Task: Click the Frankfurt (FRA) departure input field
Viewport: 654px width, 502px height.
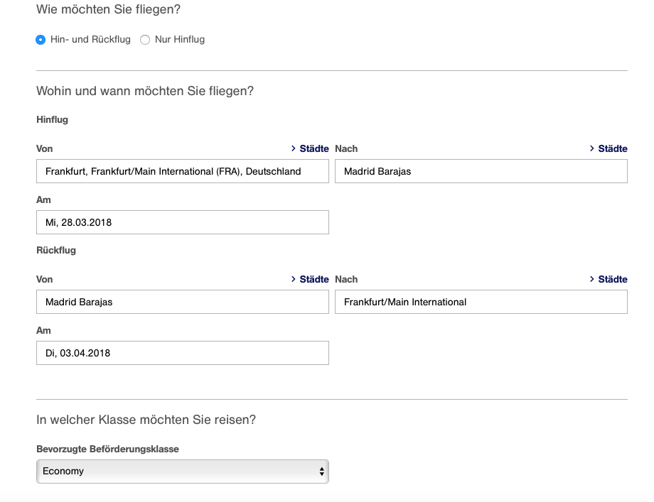Action: pos(182,171)
